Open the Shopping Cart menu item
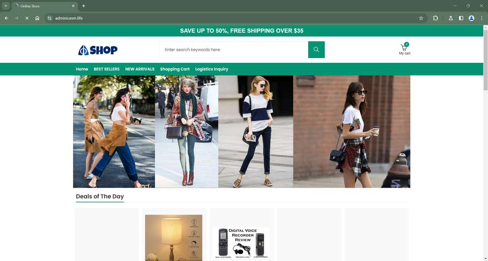488x261 pixels. pos(175,69)
